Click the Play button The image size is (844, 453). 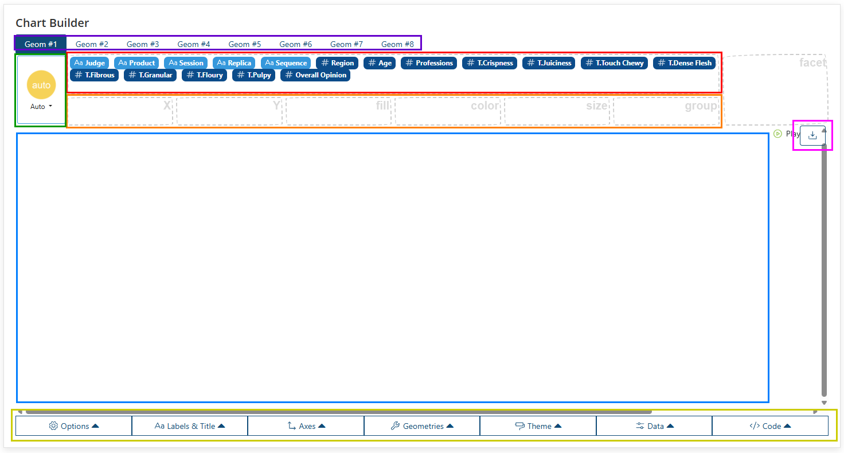click(786, 134)
